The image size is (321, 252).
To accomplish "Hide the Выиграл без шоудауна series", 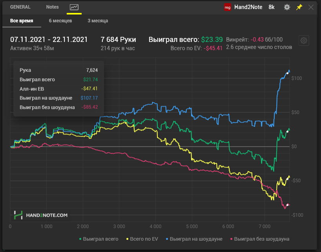I will [x=259, y=239].
